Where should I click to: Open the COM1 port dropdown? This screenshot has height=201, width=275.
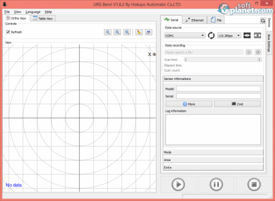pyautogui.click(x=185, y=36)
